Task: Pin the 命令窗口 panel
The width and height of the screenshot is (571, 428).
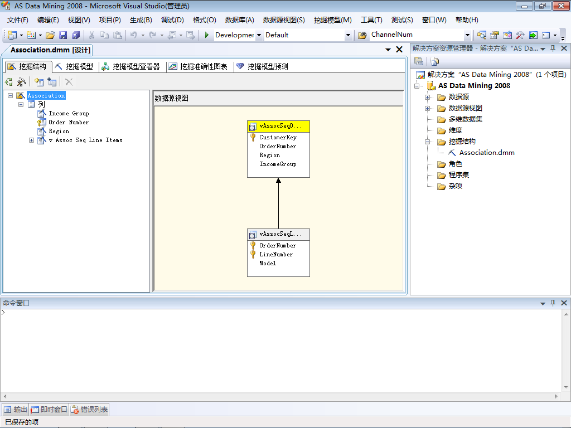Action: pyautogui.click(x=553, y=303)
